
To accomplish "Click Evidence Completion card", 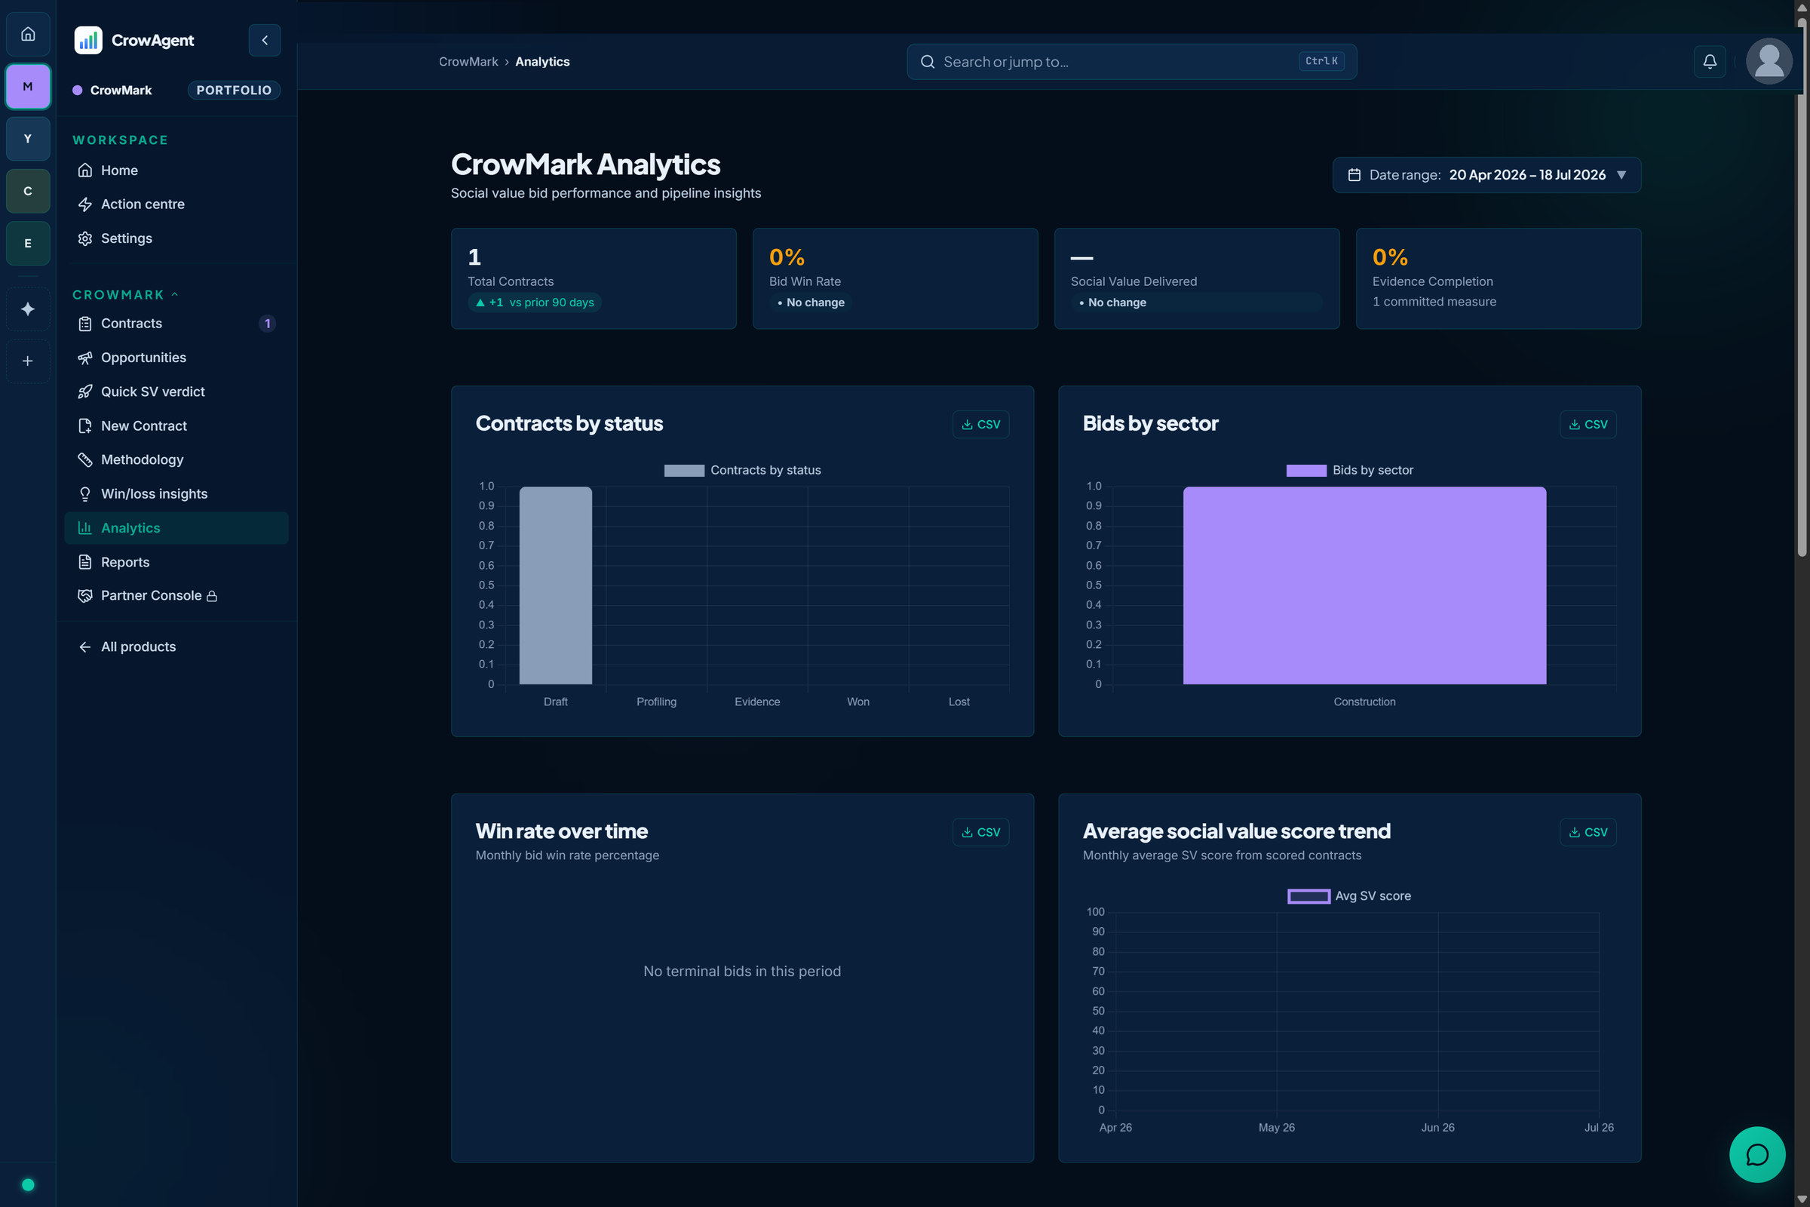I will 1499,278.
